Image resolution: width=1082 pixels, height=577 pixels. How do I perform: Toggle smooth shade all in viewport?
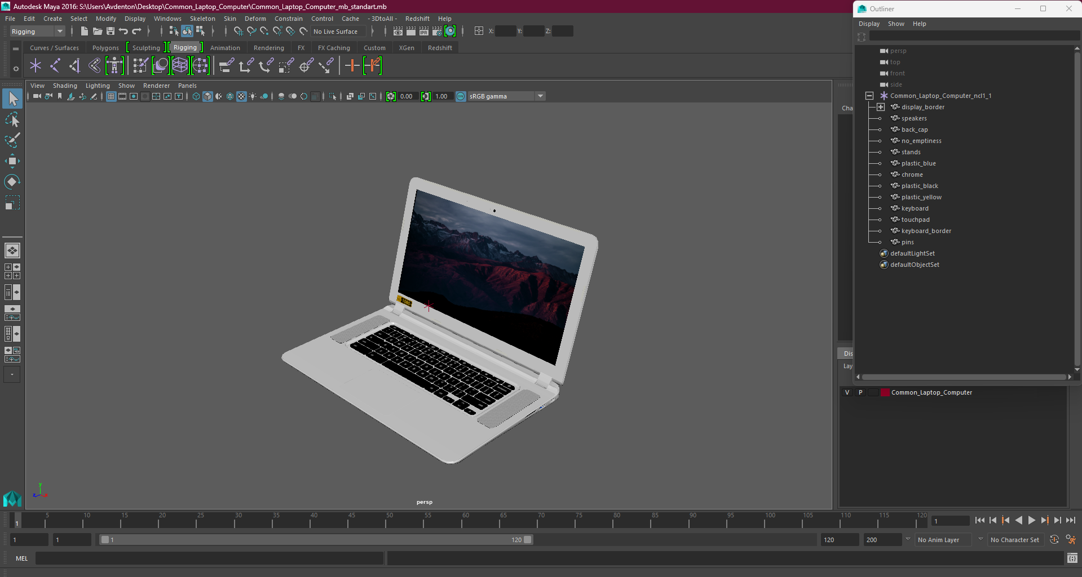pos(207,97)
